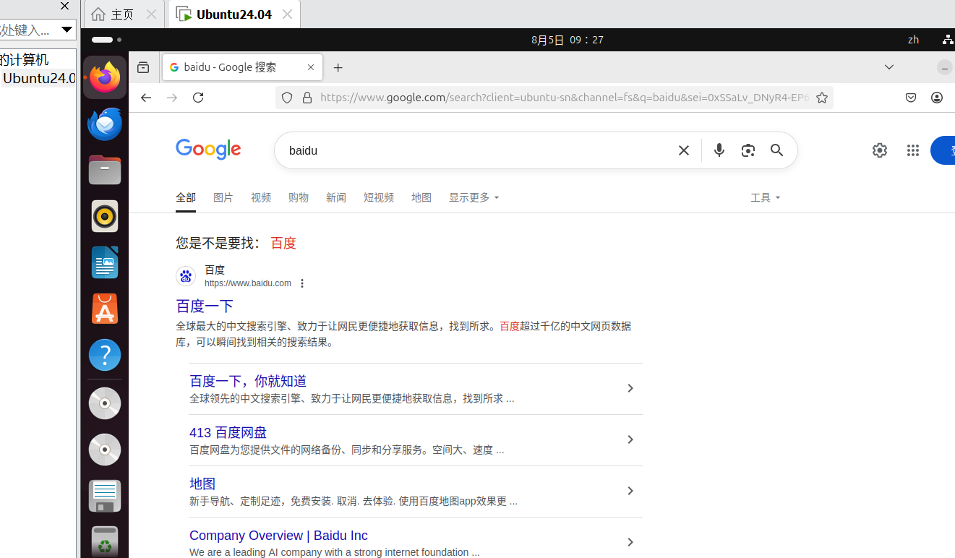Open the Google apps grid

[x=913, y=150]
